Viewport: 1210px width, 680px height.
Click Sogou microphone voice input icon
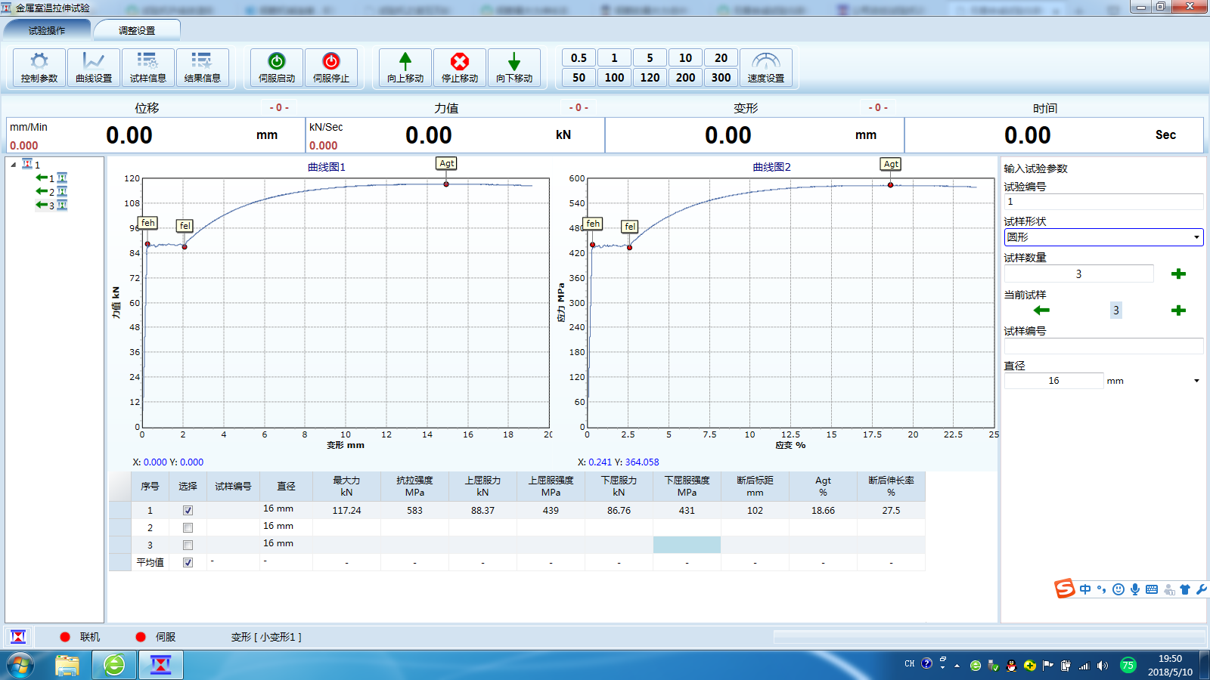(x=1135, y=589)
